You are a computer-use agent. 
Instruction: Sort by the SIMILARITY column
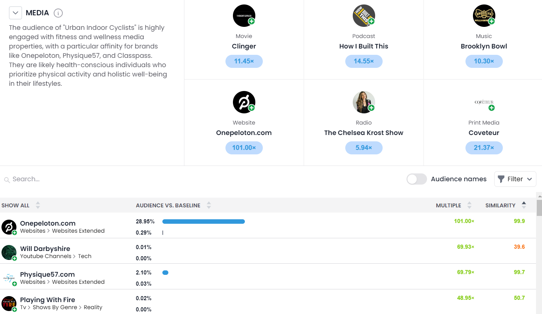[x=524, y=205]
